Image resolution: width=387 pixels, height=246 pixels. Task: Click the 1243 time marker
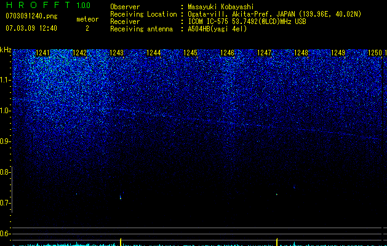tap(116, 53)
